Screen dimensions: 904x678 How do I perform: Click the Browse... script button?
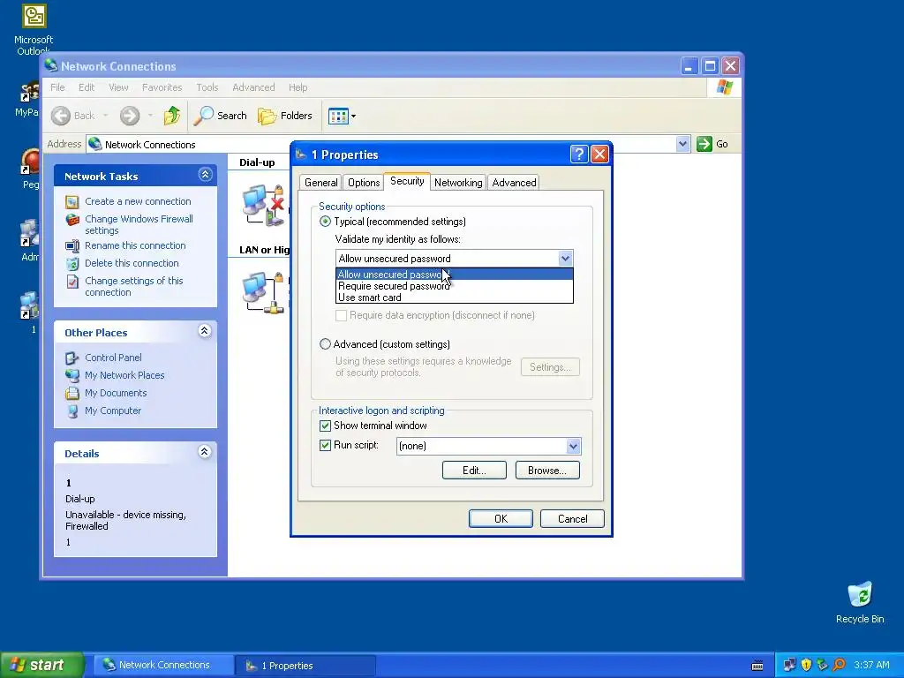click(x=547, y=471)
